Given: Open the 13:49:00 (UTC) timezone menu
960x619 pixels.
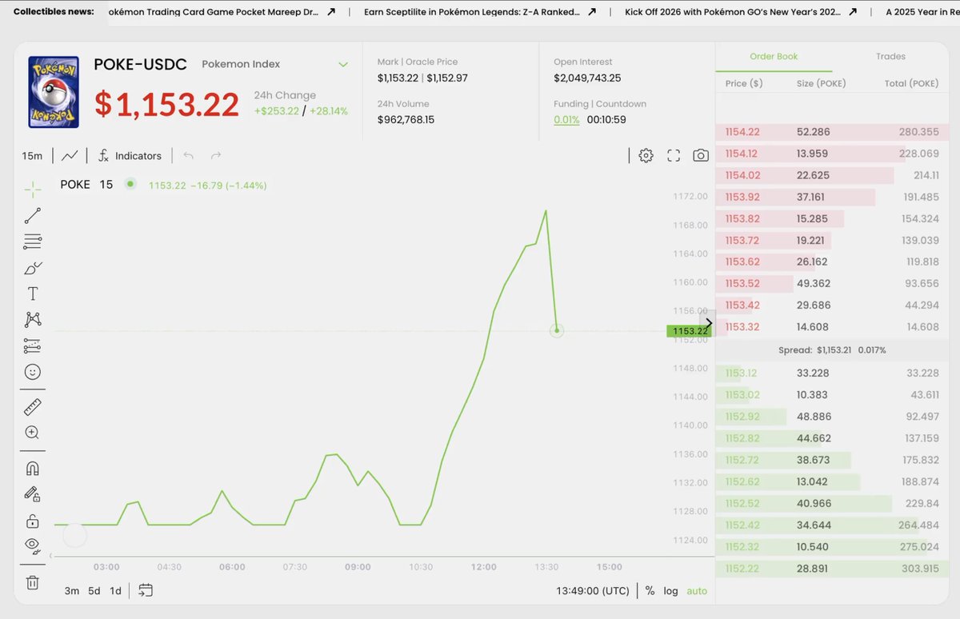Looking at the screenshot, I should click(593, 591).
